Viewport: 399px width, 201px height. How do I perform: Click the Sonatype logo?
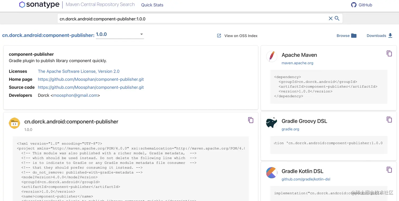click(39, 5)
